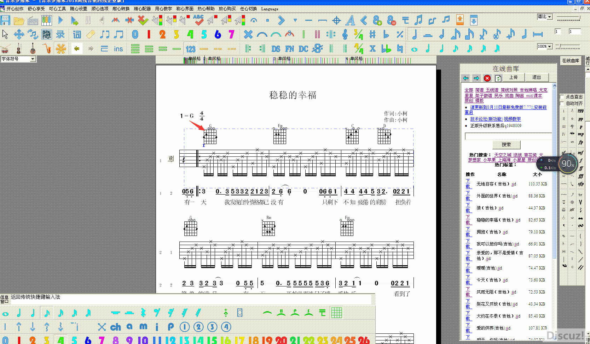This screenshot has width=590, height=344.
Task: Select the drum instrument icon
Action: point(5,48)
